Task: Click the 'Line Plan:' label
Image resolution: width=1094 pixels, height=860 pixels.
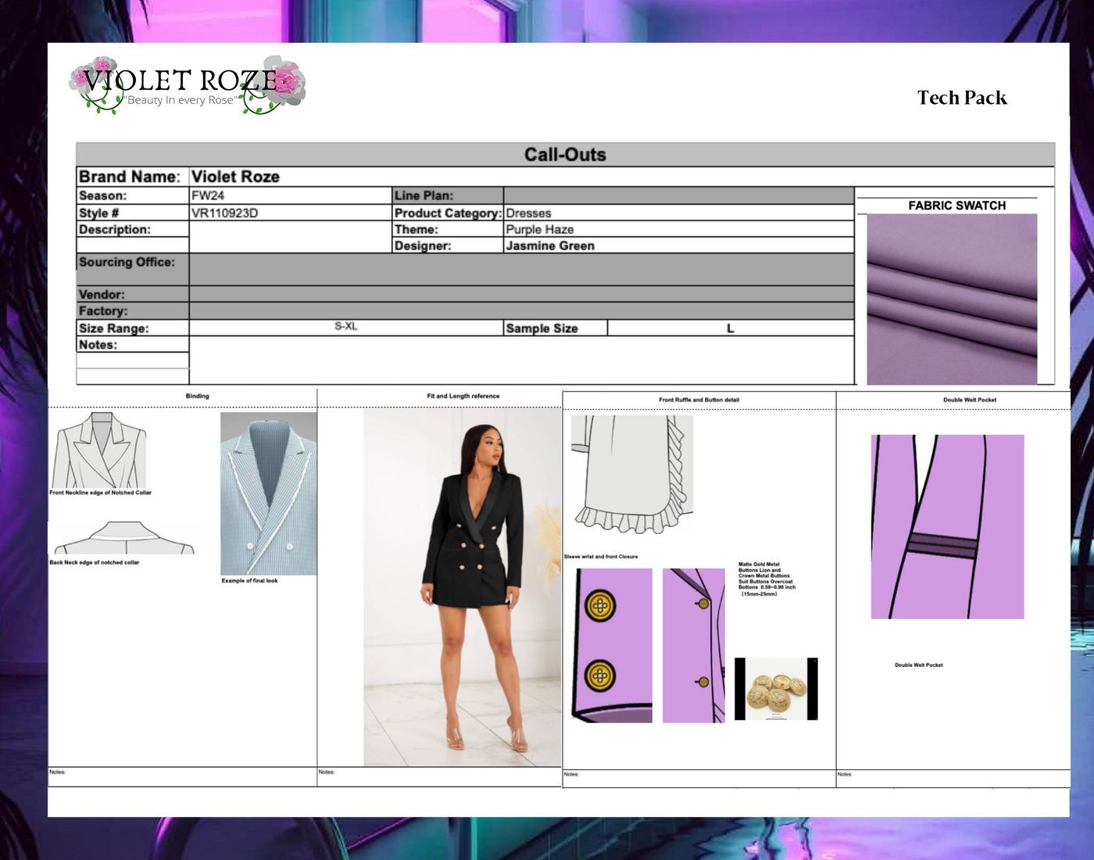Action: (424, 195)
